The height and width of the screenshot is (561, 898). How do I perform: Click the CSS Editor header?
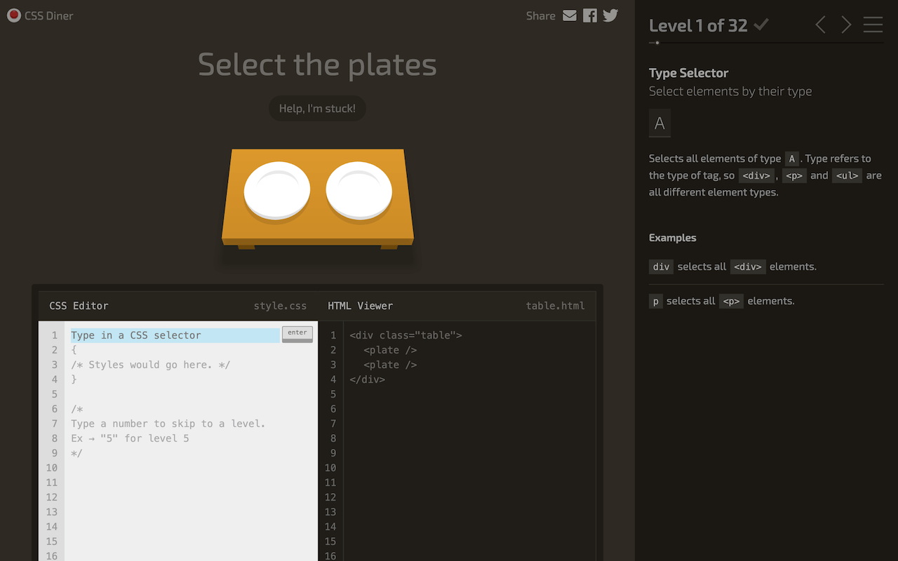[x=77, y=306]
